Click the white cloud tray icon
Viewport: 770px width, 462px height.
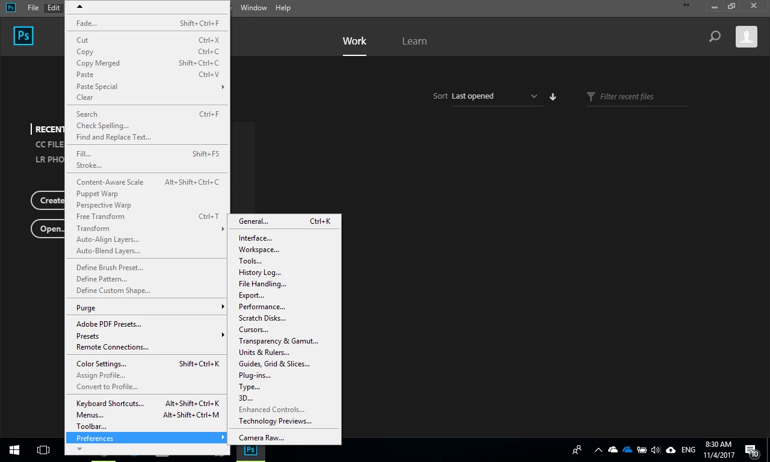click(613, 450)
